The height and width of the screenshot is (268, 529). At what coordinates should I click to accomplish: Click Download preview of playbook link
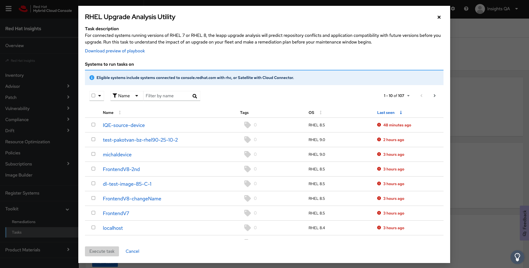coord(115,51)
